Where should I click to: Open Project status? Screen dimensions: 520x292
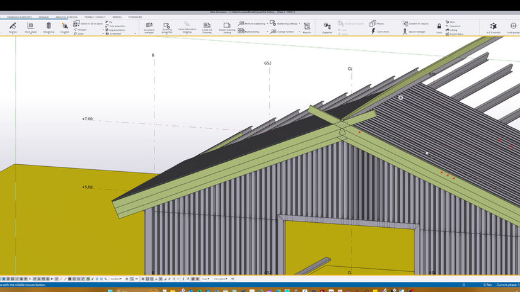[454, 34]
